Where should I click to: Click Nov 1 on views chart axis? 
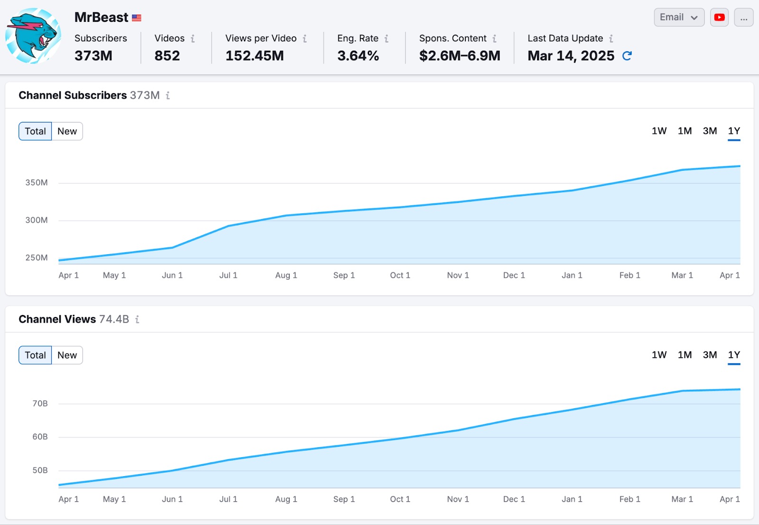pyautogui.click(x=458, y=499)
